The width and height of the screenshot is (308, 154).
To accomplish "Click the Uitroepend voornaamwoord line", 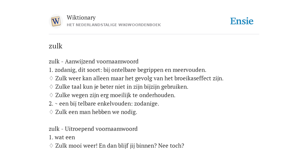I will coord(93,129).
